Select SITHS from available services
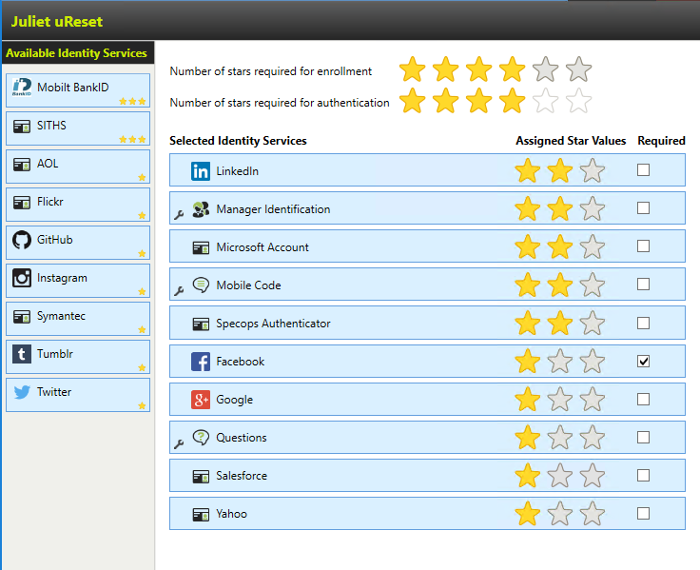Viewport: 700px width, 570px height. 78,128
